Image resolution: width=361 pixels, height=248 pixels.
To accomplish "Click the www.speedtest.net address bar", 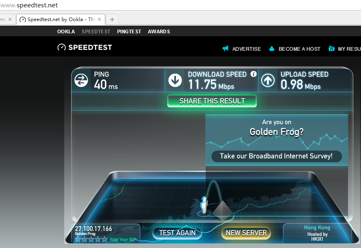I will 180,5.
